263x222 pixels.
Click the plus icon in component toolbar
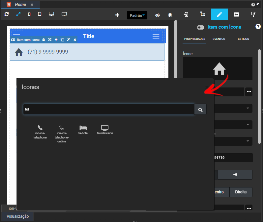[x=56, y=39]
